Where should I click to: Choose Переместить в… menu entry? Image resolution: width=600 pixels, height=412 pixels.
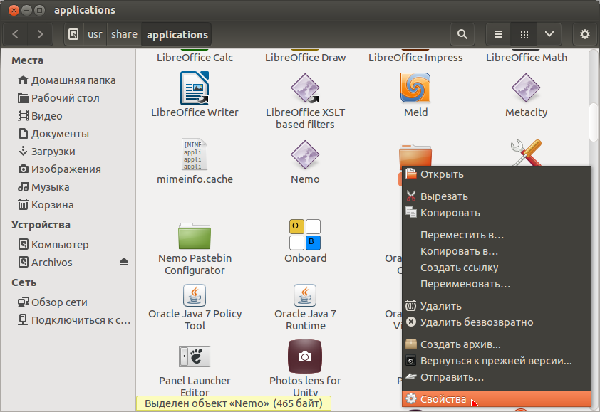point(496,235)
